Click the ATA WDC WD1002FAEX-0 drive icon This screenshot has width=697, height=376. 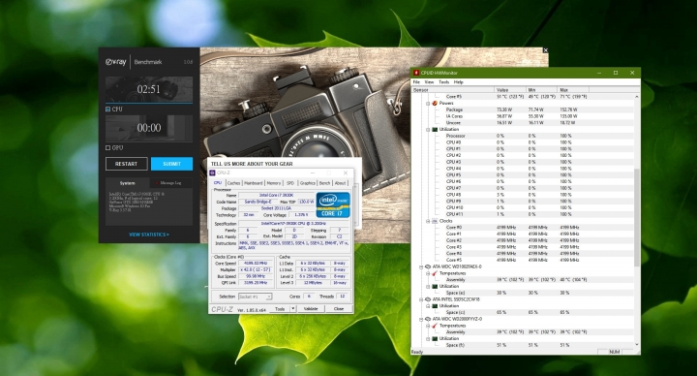point(428,266)
